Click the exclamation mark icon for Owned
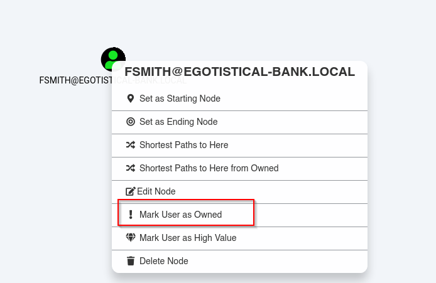Image resolution: width=436 pixels, height=283 pixels. pos(131,215)
